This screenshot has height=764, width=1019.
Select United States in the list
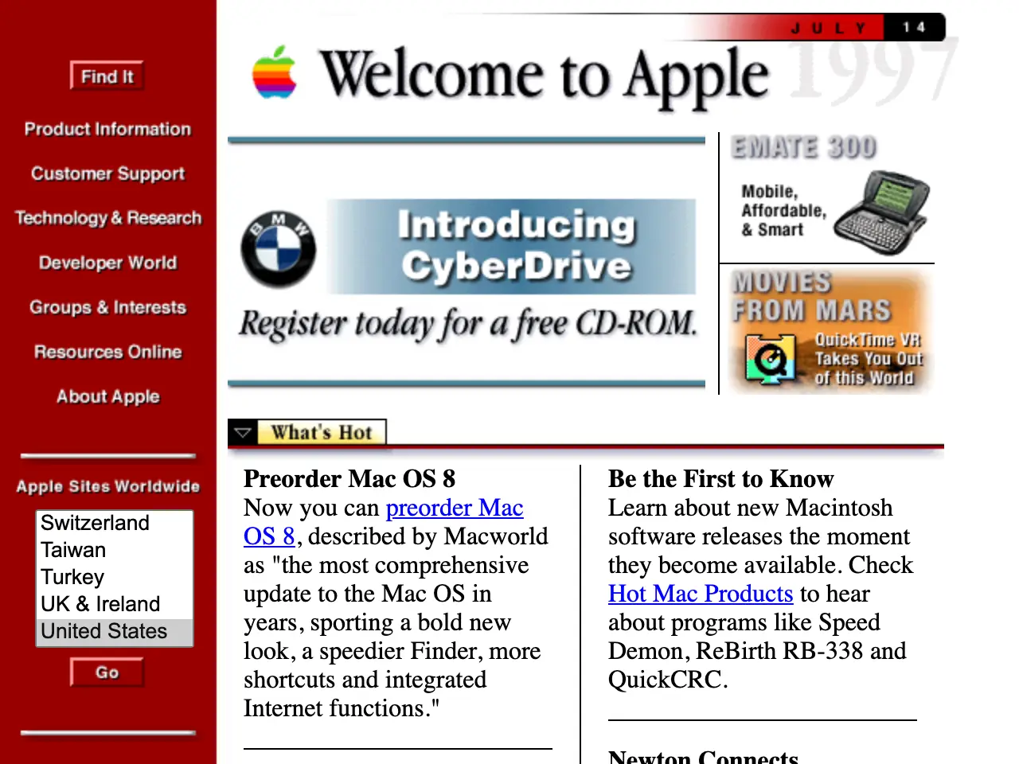pyautogui.click(x=115, y=632)
